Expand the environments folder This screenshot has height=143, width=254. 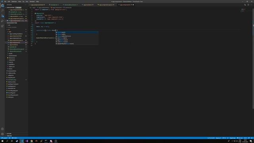click(x=13, y=56)
